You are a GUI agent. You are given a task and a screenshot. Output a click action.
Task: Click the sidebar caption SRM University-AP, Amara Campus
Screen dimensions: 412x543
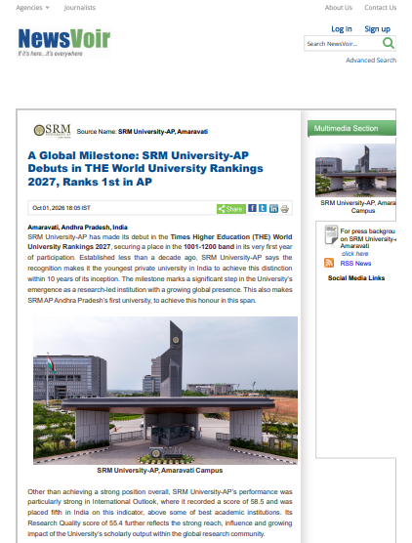coord(358,207)
